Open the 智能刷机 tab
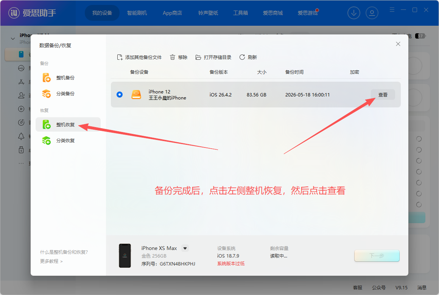This screenshot has width=439, height=295. [x=137, y=13]
